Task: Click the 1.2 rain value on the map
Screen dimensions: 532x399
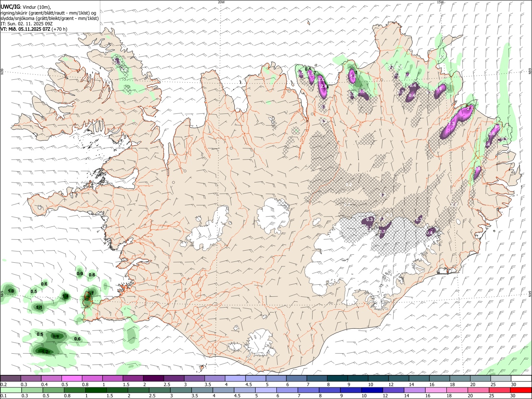Action: 45,352
